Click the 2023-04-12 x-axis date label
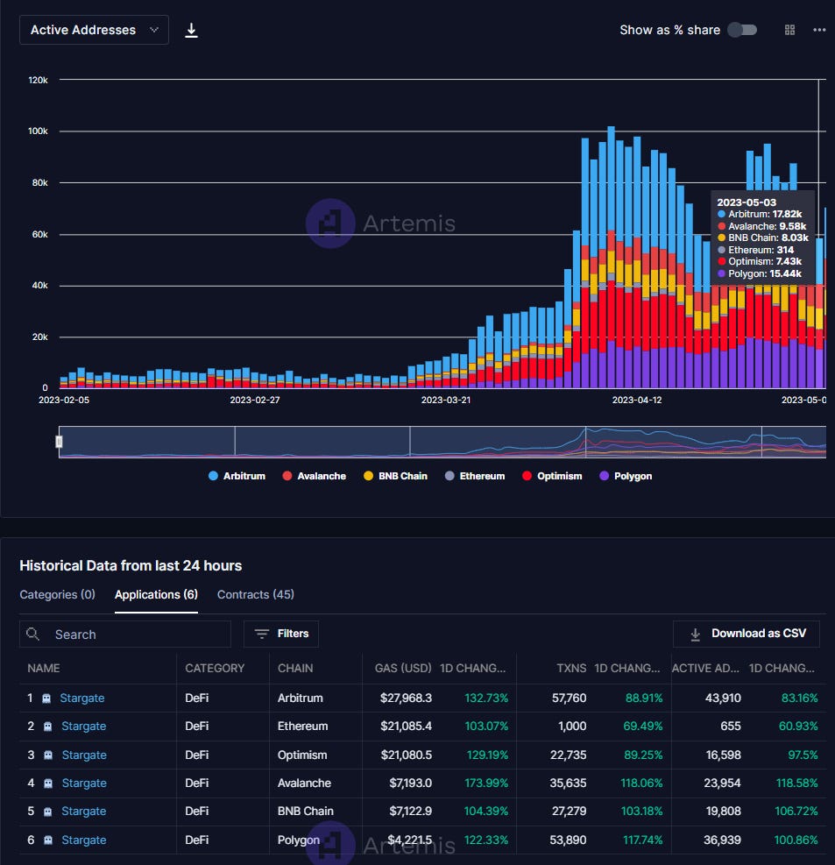This screenshot has width=835, height=865. (637, 400)
